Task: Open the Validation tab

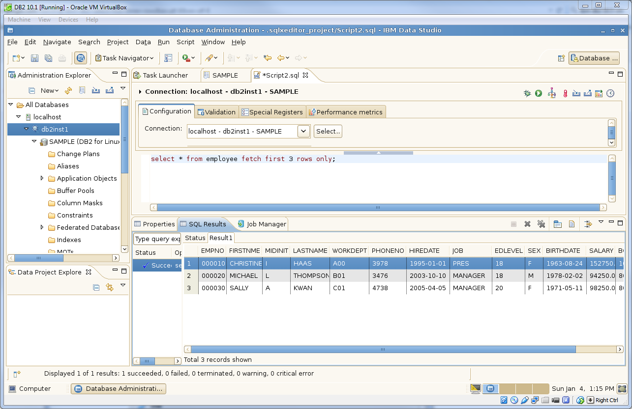Action: click(216, 112)
